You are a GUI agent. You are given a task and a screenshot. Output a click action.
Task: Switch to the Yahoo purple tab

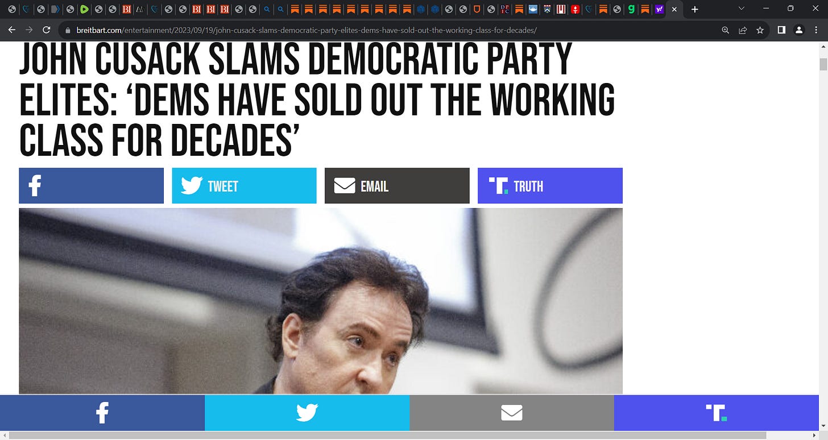[659, 9]
